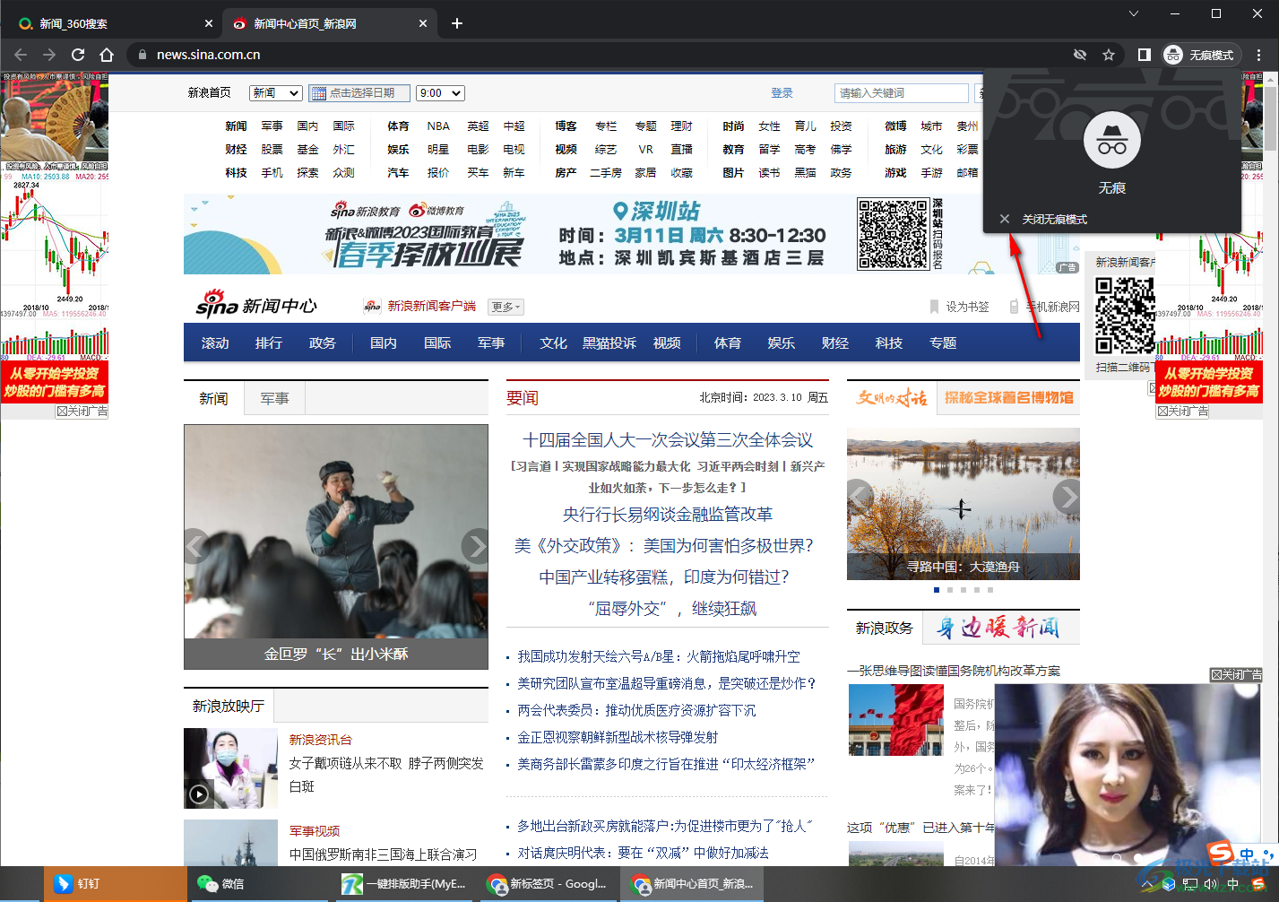The width and height of the screenshot is (1279, 902).
Task: Click the 登录 link
Action: [x=782, y=93]
